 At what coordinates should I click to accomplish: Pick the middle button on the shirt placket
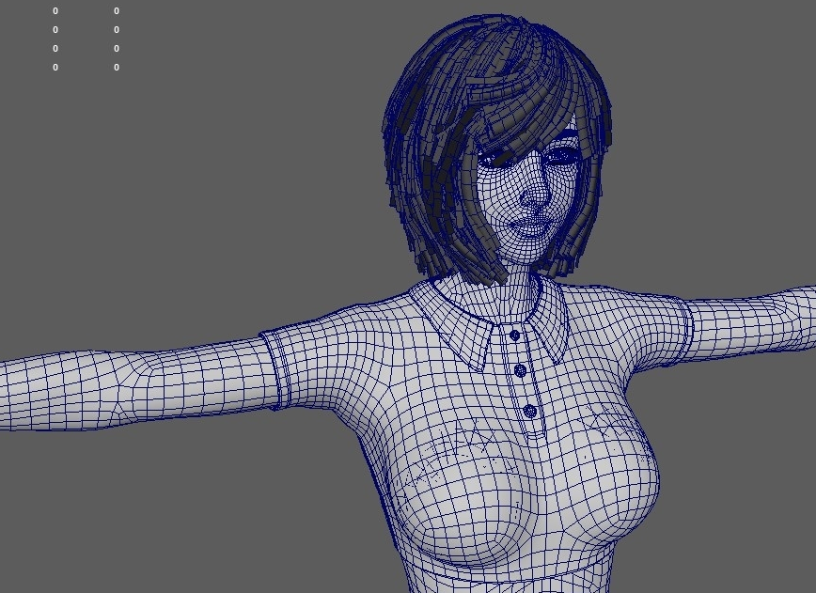(520, 370)
